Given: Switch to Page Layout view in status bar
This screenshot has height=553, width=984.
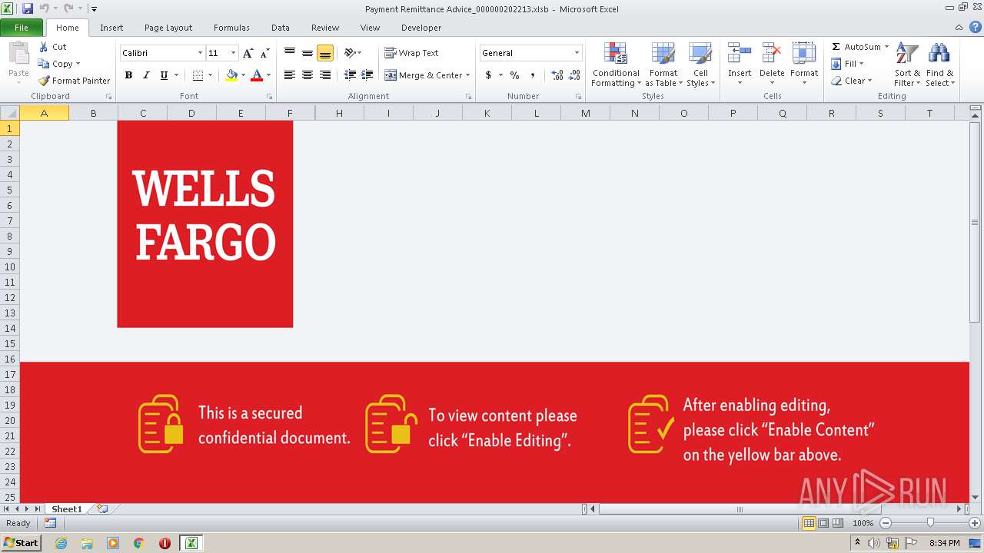Looking at the screenshot, I should click(823, 523).
